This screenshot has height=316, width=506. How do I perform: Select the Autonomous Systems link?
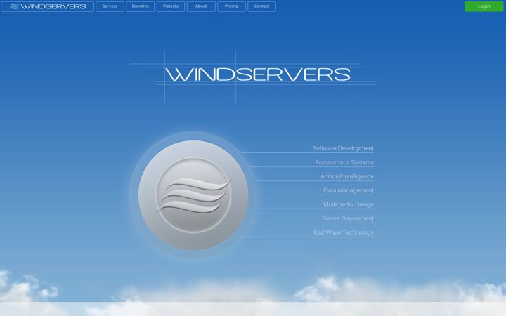[344, 162]
